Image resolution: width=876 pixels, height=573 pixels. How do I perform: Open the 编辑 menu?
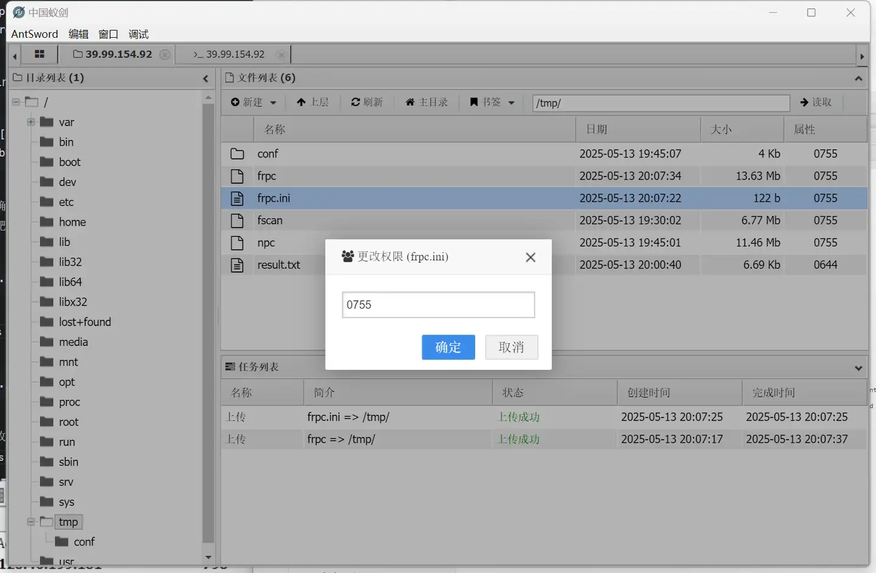pyautogui.click(x=78, y=34)
